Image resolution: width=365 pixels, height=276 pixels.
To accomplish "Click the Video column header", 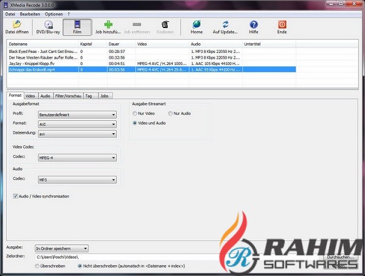I will tap(162, 44).
